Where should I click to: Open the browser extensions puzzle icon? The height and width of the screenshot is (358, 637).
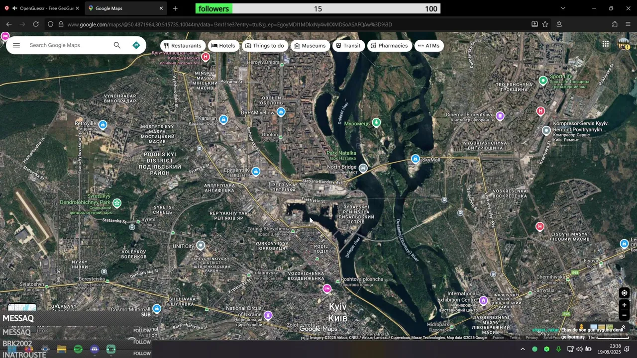[615, 24]
